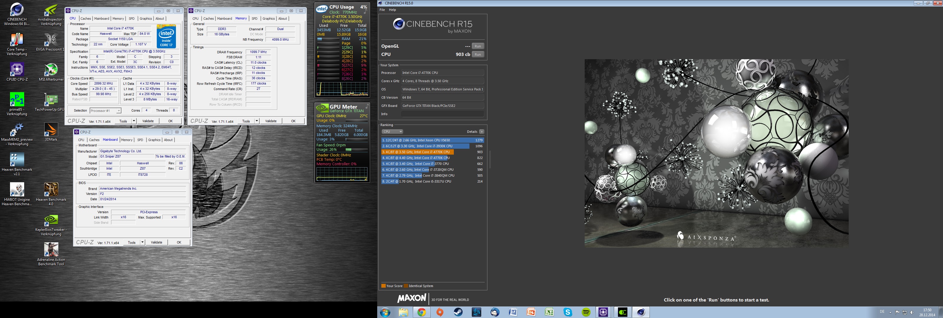The image size is (943, 318).
Task: Select the KeplerBiosTweaker desktop shortcut
Action: (51, 224)
